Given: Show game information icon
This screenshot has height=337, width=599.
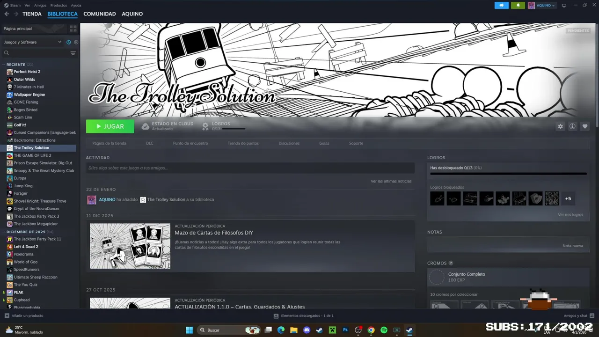Looking at the screenshot, I should [x=572, y=126].
